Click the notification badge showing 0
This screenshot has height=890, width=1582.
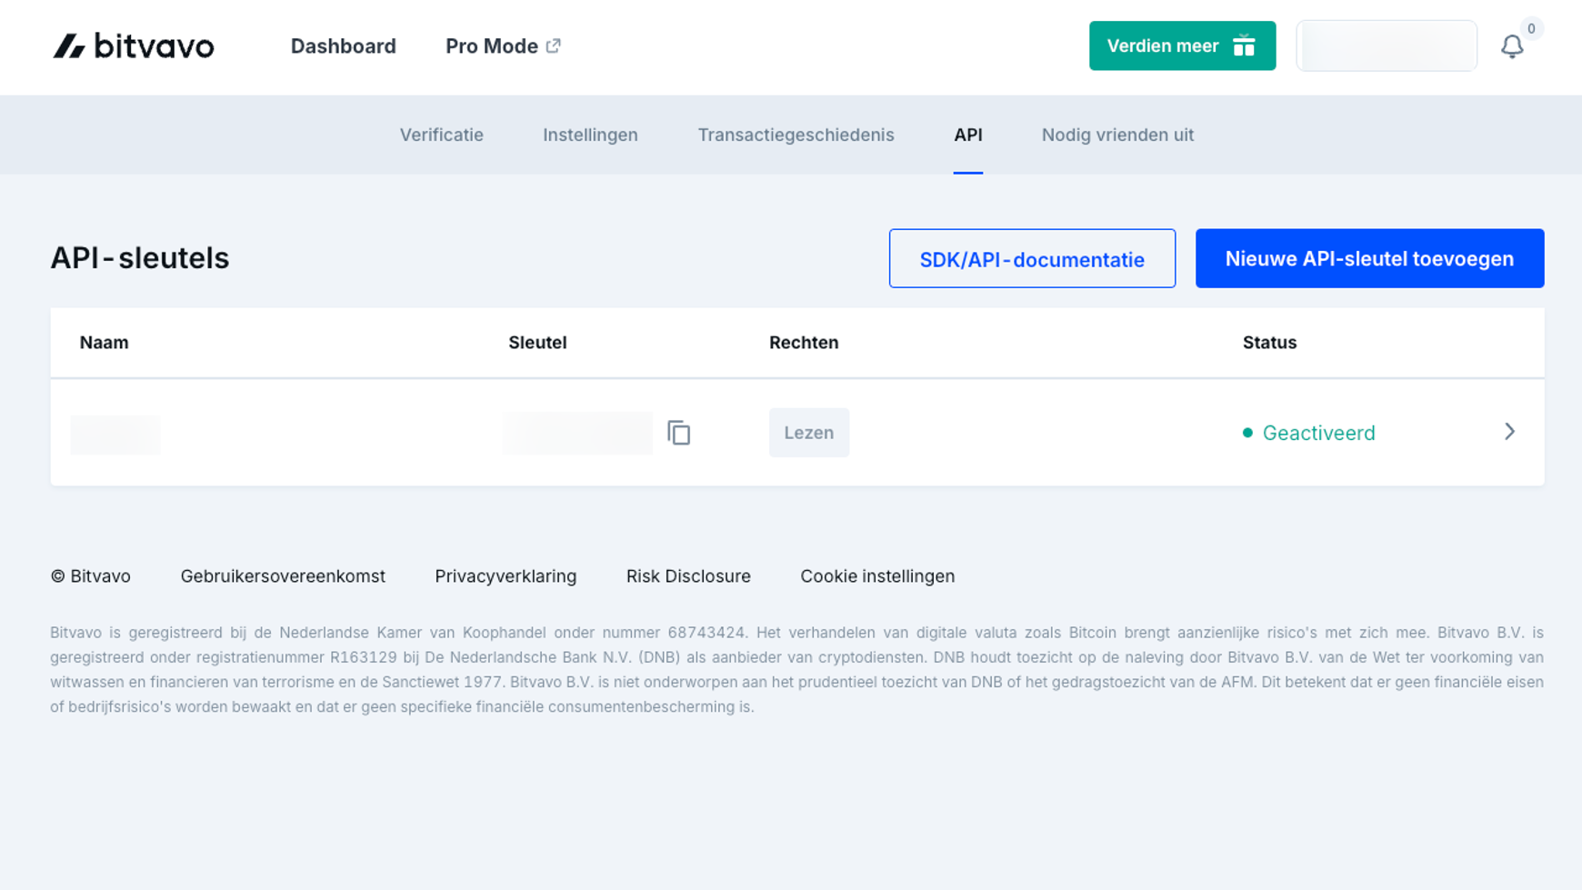1531,28
